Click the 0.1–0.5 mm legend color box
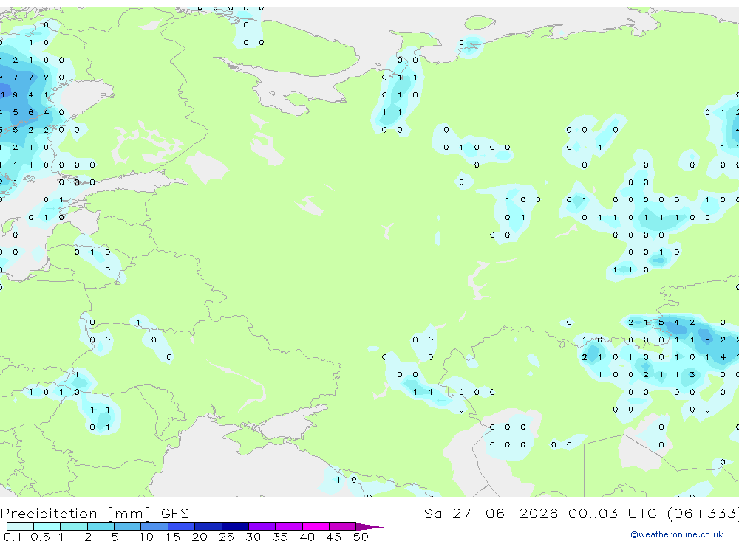 point(20,526)
